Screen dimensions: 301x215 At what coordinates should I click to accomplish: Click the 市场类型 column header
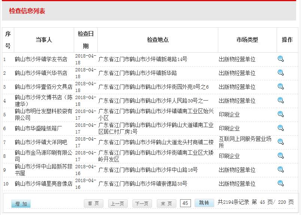click(x=247, y=40)
